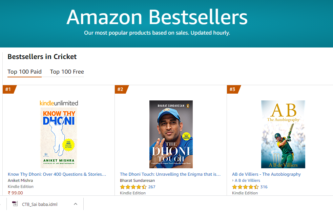Click the file icon beside CTB_Sai baba.idml

point(15,204)
